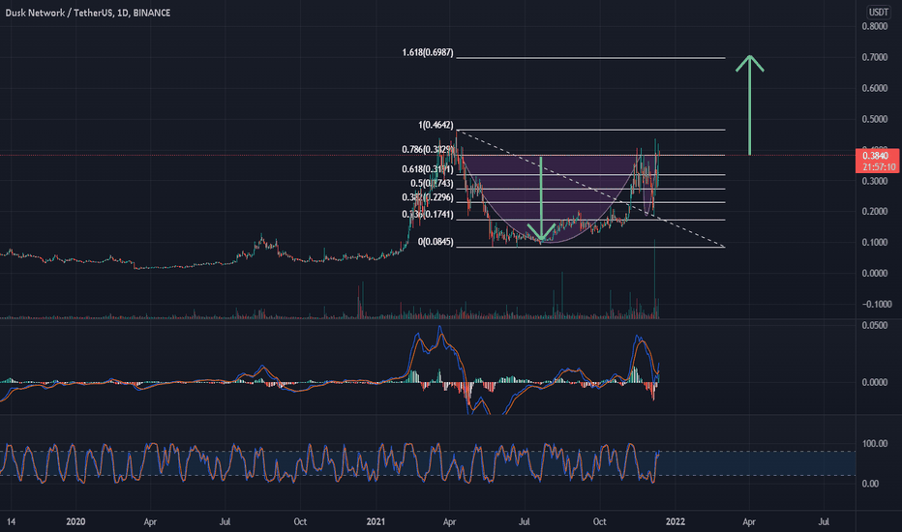902x532 pixels.
Task: Select the 0(0.0845) Fibonacci level label
Action: click(x=436, y=242)
